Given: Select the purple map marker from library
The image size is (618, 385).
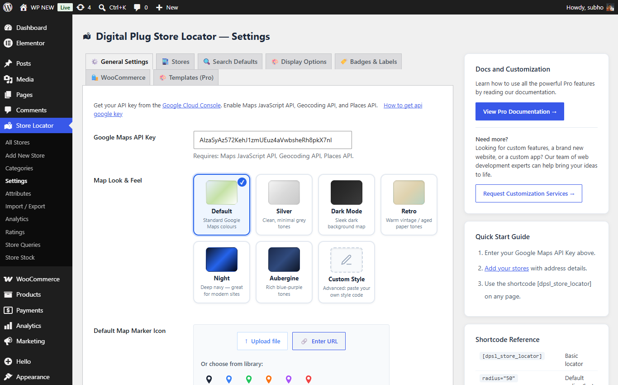Looking at the screenshot, I should point(289,379).
